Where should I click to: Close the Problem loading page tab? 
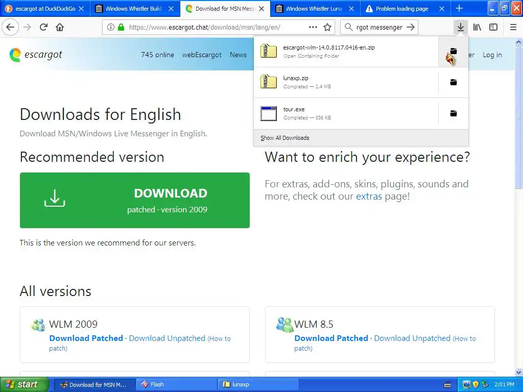(x=442, y=9)
